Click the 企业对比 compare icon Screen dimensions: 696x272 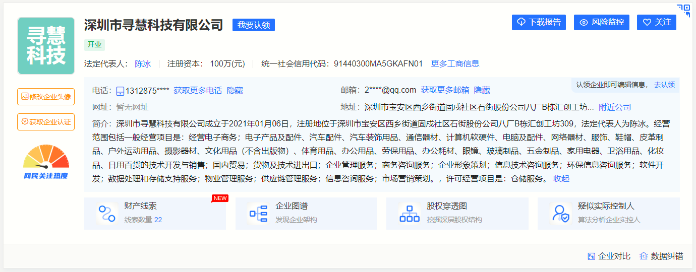click(592, 256)
